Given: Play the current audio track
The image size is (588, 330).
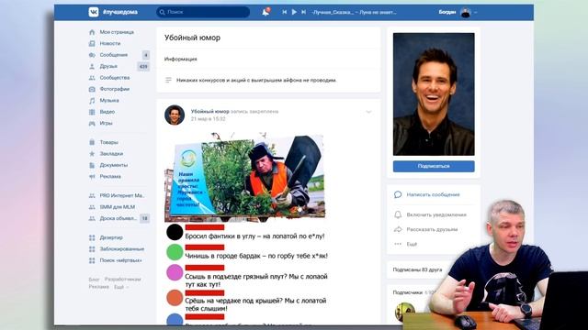Looking at the screenshot, I should 294,12.
